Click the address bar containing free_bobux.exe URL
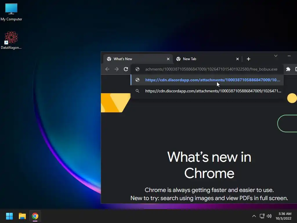 click(x=207, y=69)
